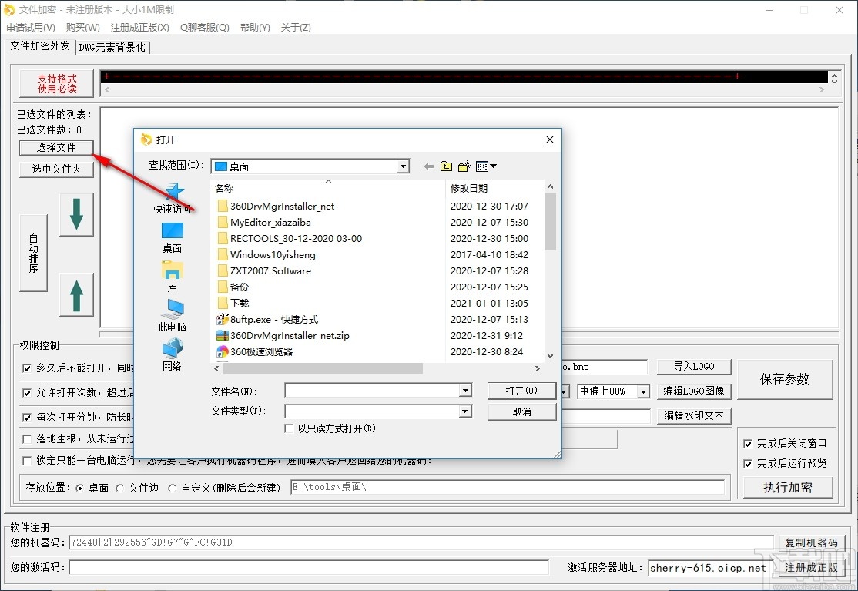858x591 pixels.
Task: Open the 查找范围 location dropdown
Action: coord(402,166)
